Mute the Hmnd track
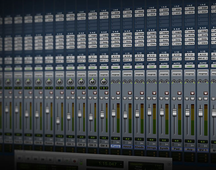Viewport: 216px width, 170px height. tap(130, 98)
